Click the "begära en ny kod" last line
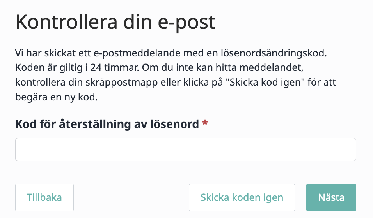Image resolution: width=373 pixels, height=218 pixels. [56, 97]
